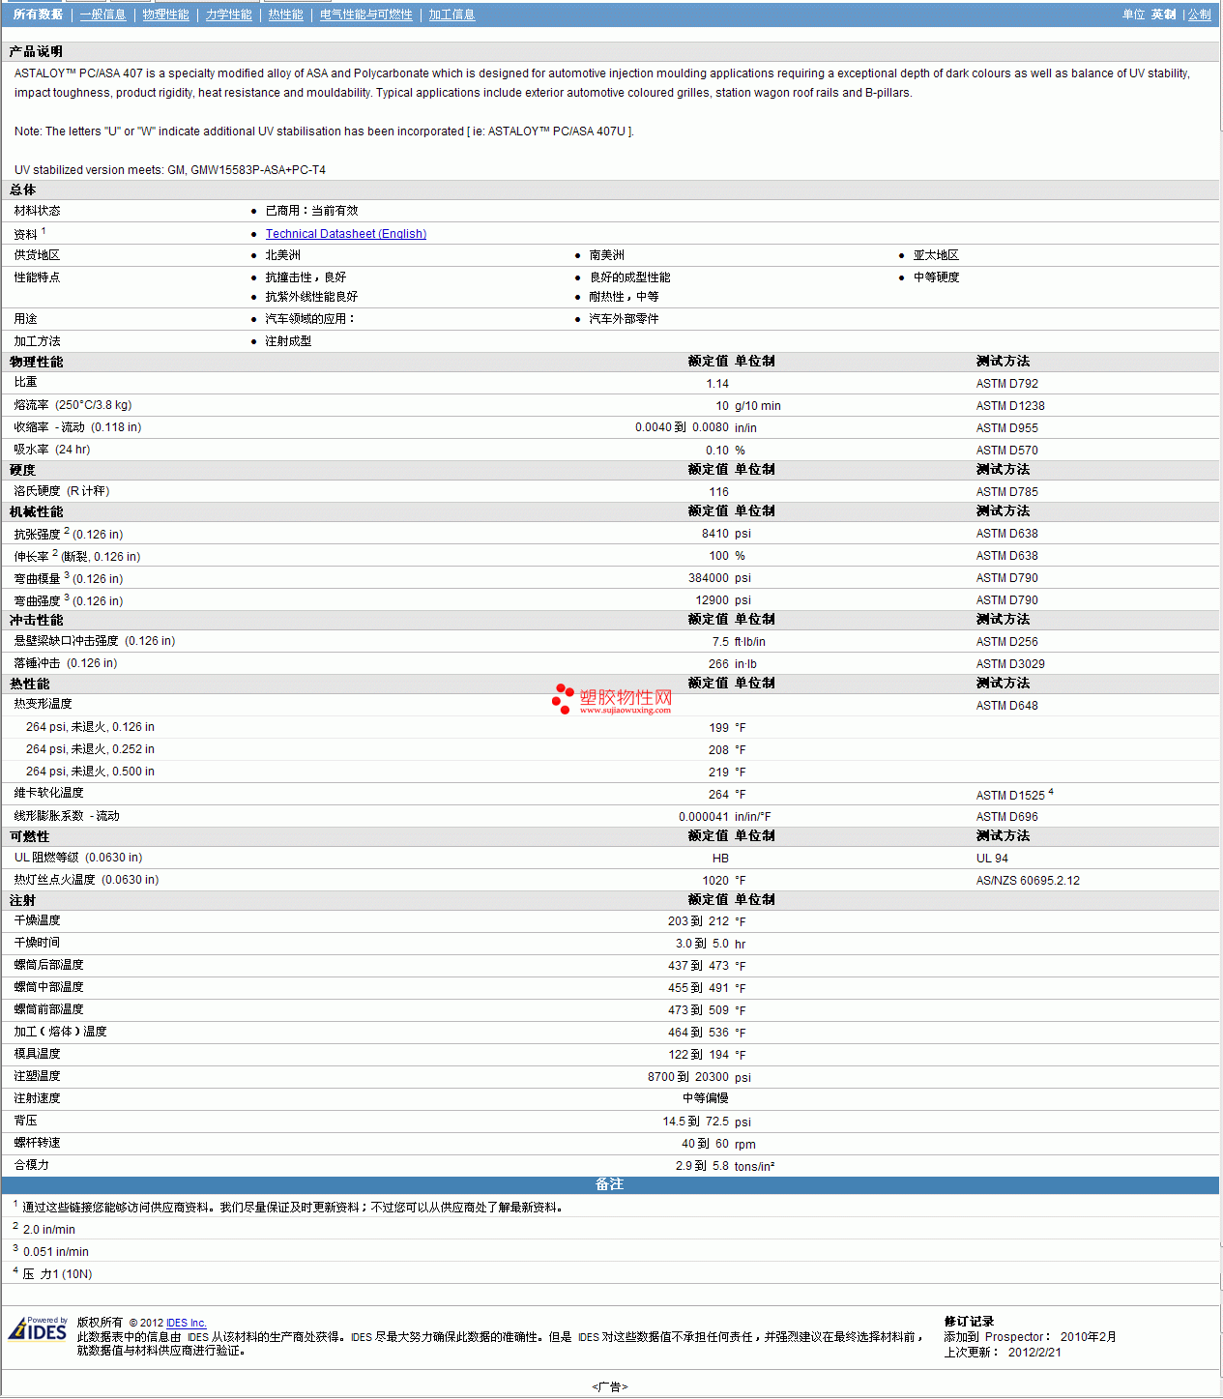Click ASTM D792 test method
Viewport: 1223px width, 1399px height.
pos(1007,384)
